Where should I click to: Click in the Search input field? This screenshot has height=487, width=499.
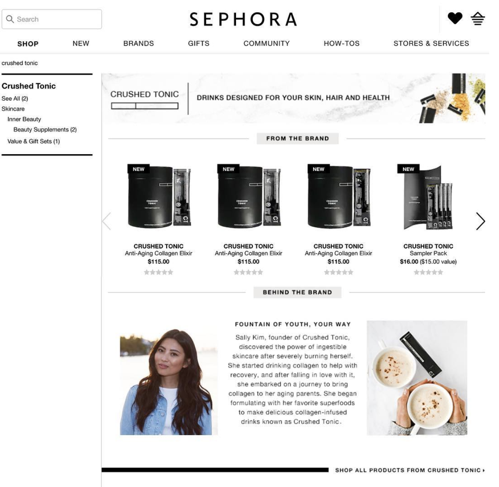[x=52, y=19]
